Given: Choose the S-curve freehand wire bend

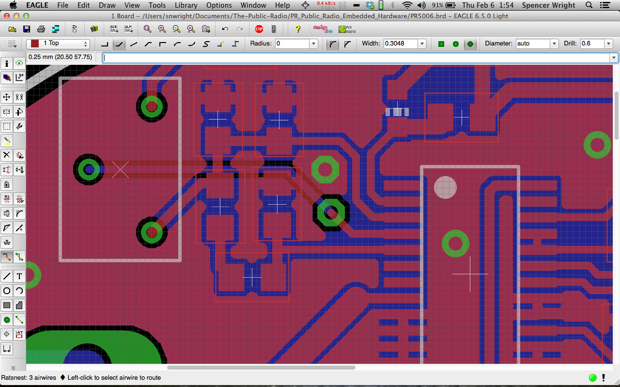Looking at the screenshot, I should (x=206, y=44).
